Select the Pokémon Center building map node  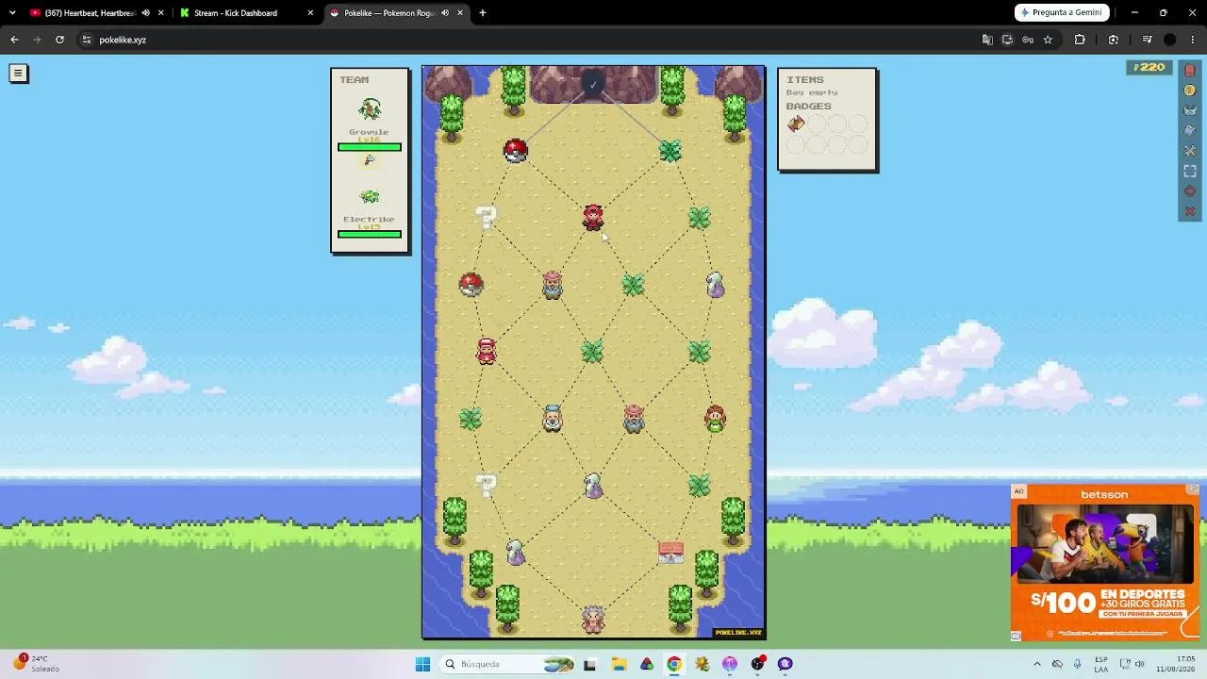pos(670,553)
